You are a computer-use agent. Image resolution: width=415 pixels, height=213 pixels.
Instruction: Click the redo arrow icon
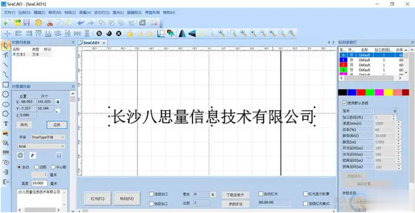pyautogui.click(x=91, y=23)
